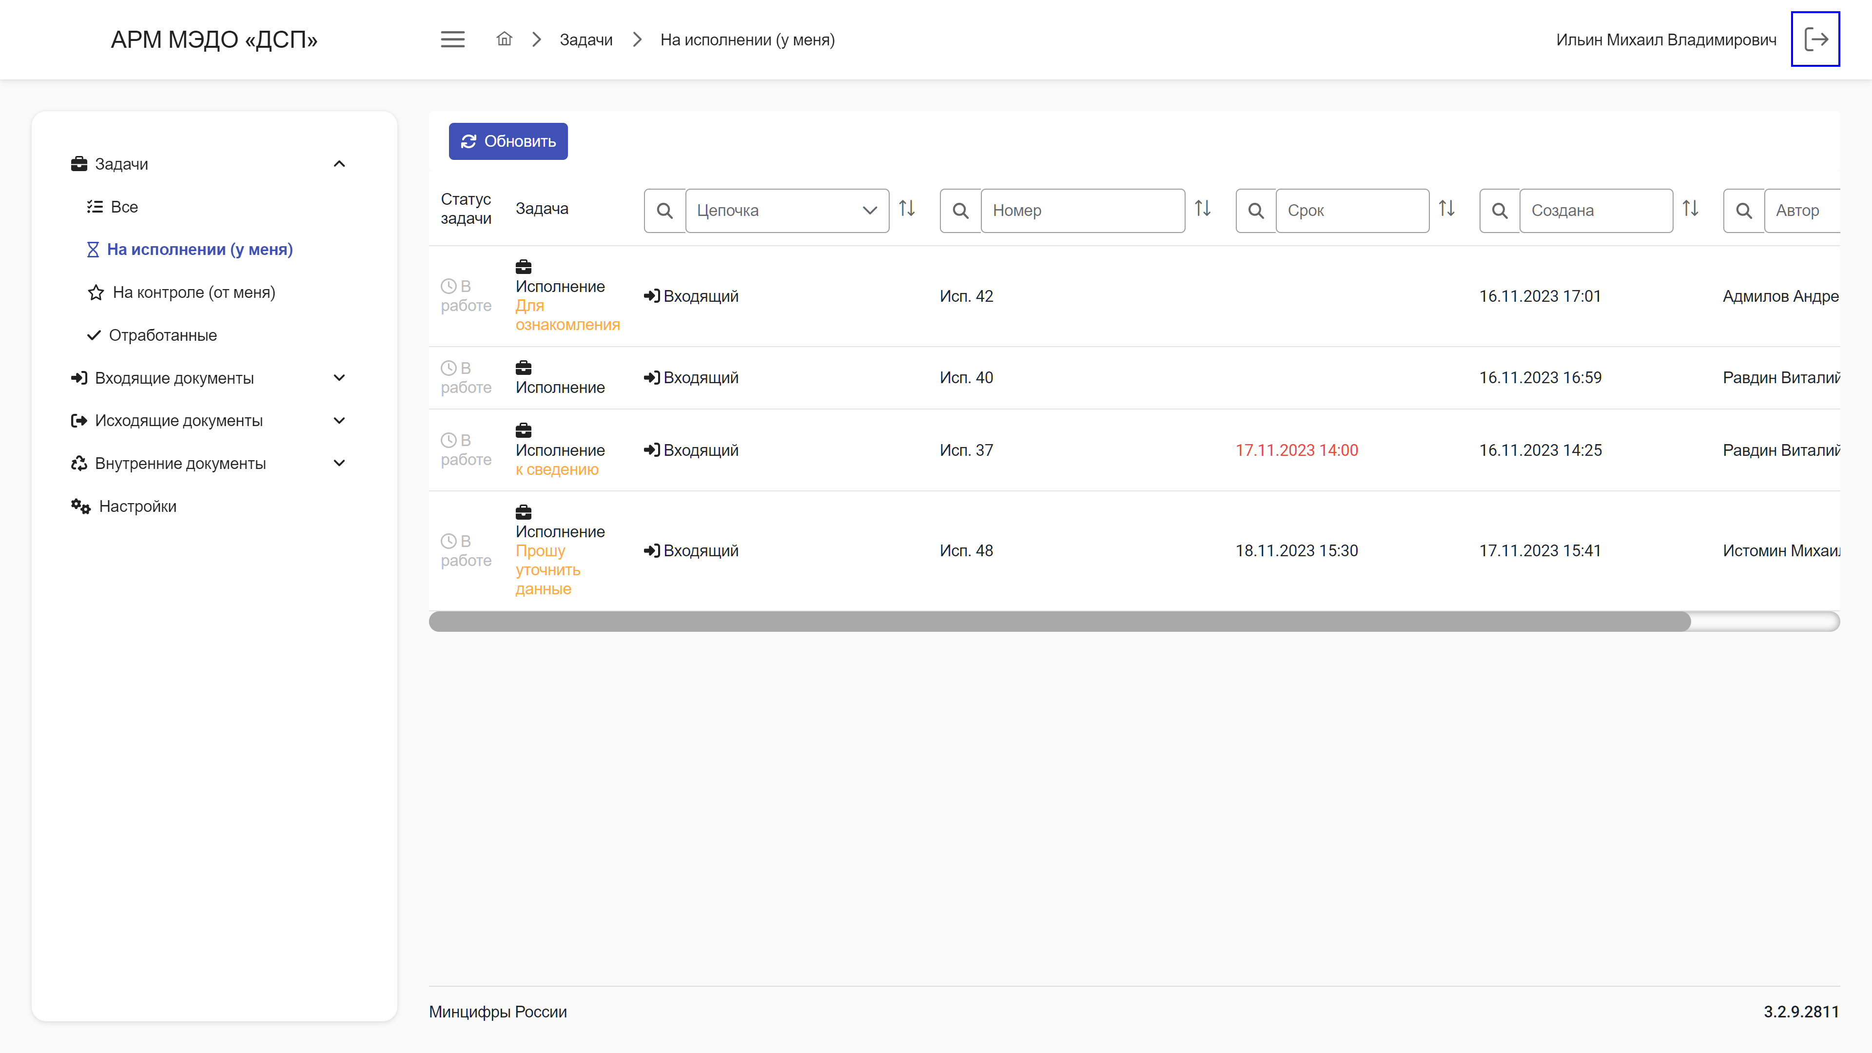Click the Исходящие документы arrow icon
The width and height of the screenshot is (1872, 1053).
pos(79,420)
